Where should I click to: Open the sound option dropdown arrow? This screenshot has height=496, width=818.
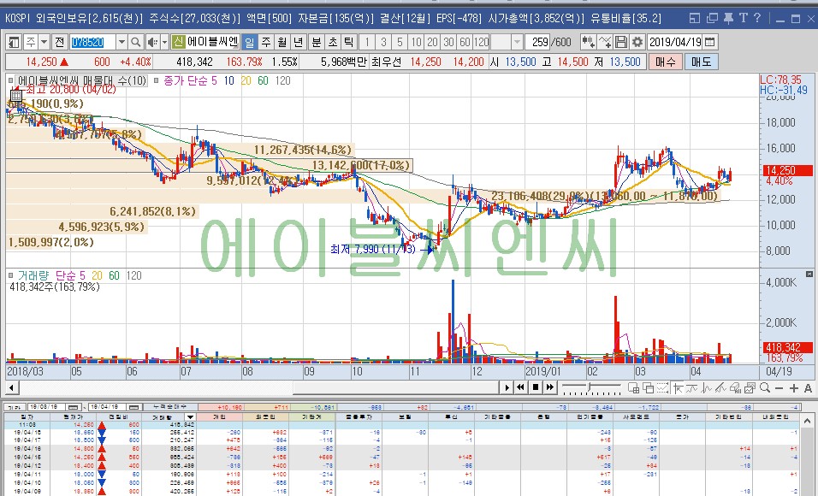click(164, 42)
